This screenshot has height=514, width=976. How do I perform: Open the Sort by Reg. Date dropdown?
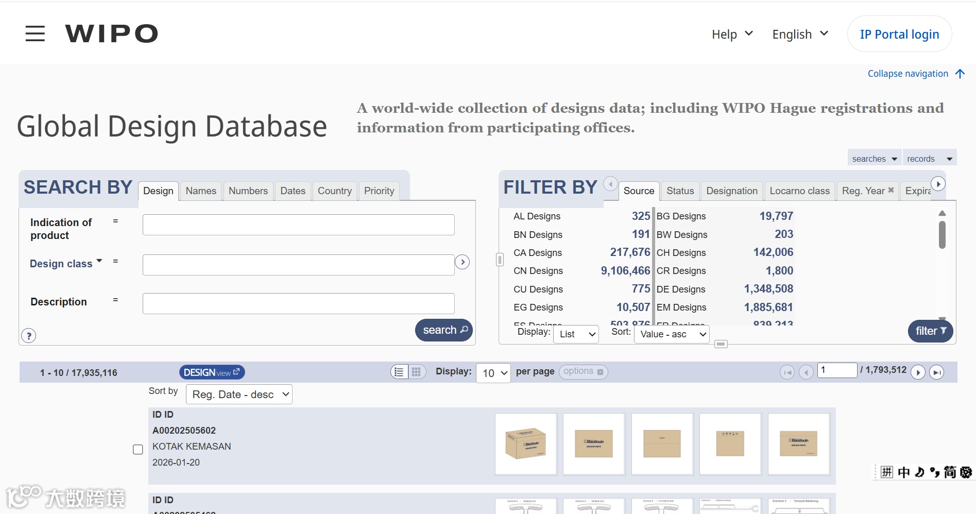pos(239,395)
